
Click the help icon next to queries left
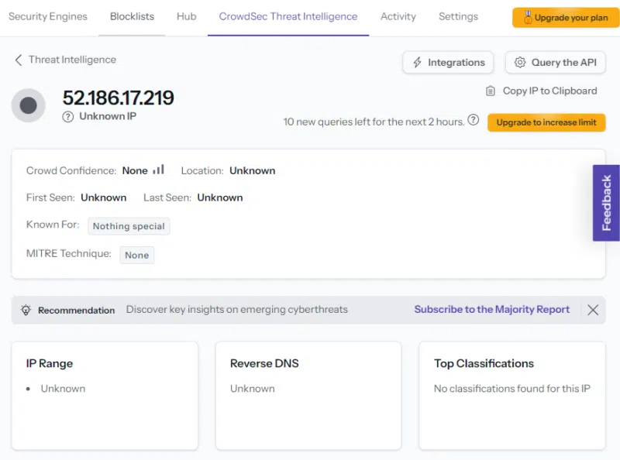tap(474, 121)
